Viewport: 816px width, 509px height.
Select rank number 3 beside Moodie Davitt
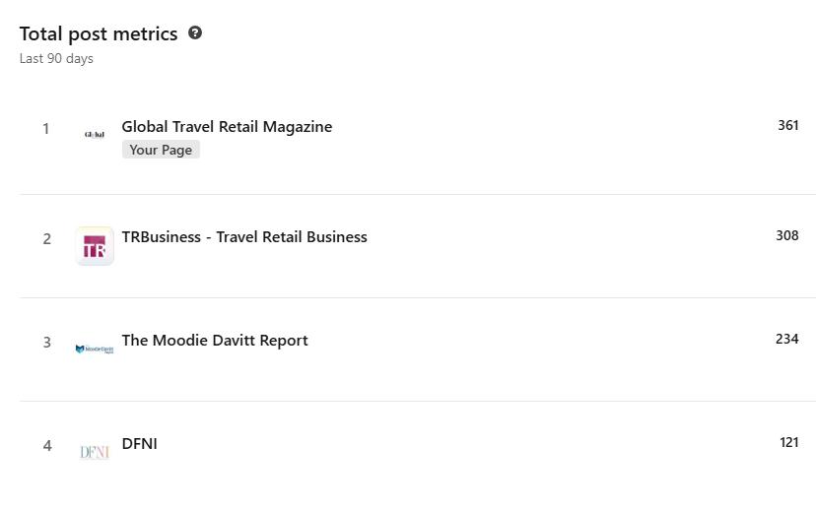(x=46, y=343)
